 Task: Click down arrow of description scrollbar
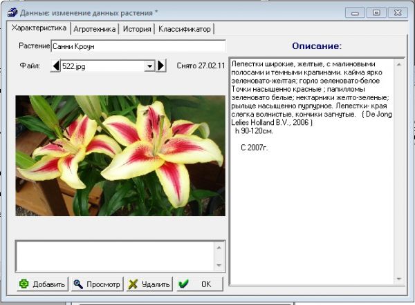coord(399,279)
